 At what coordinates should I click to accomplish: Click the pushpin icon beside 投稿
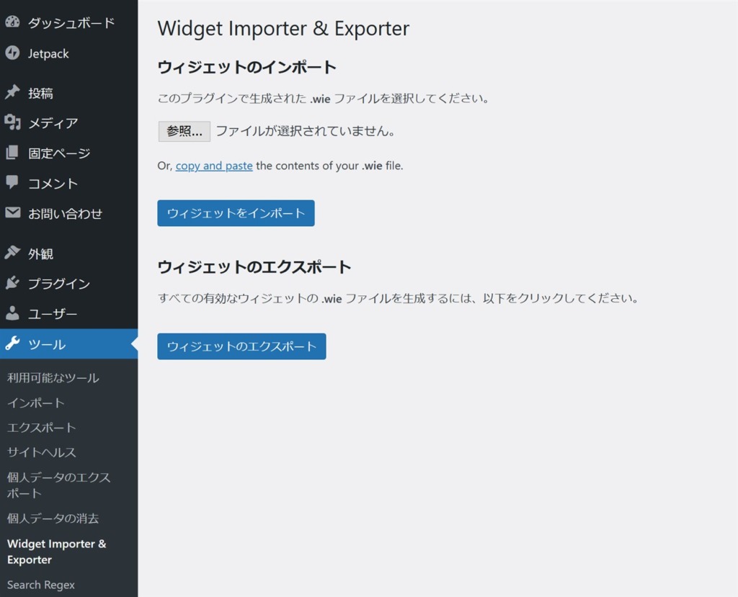[x=13, y=92]
